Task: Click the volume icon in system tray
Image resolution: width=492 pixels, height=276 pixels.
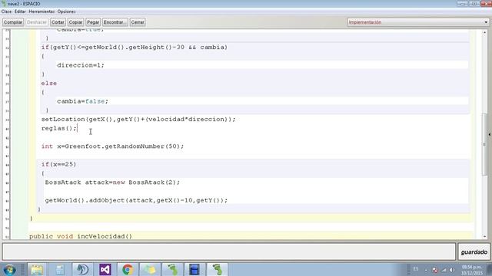Action: coord(451,270)
